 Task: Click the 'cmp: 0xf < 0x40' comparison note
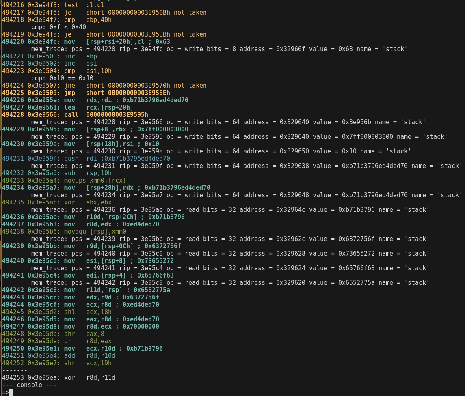point(58,27)
